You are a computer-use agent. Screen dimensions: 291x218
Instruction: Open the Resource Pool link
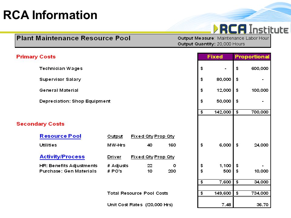pos(60,136)
